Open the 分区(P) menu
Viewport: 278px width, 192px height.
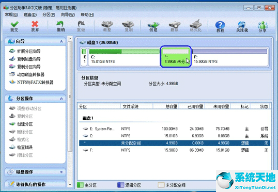[49, 14]
